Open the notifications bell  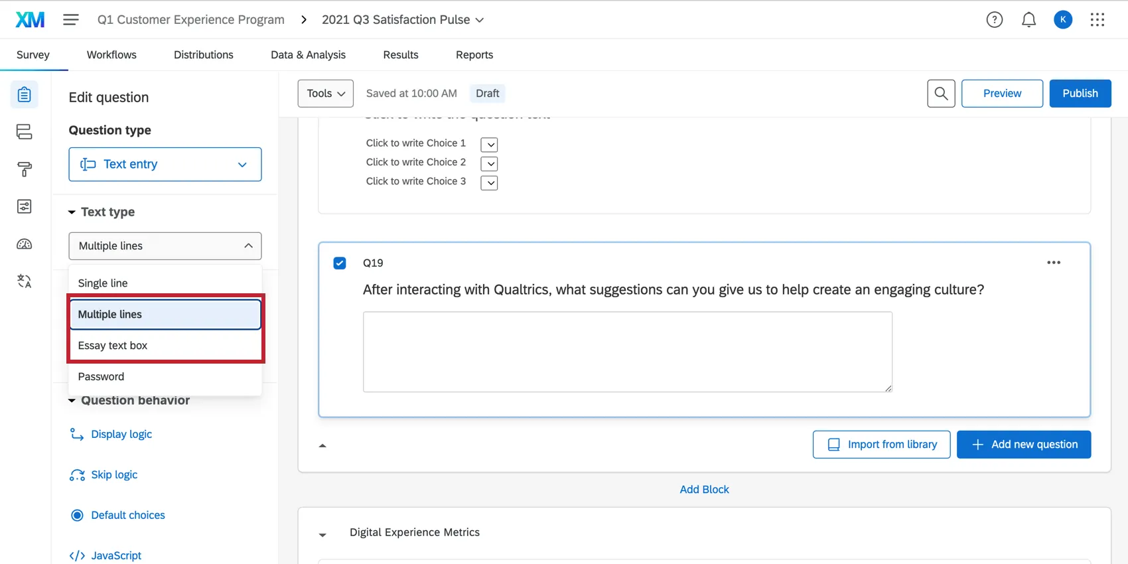tap(1028, 20)
